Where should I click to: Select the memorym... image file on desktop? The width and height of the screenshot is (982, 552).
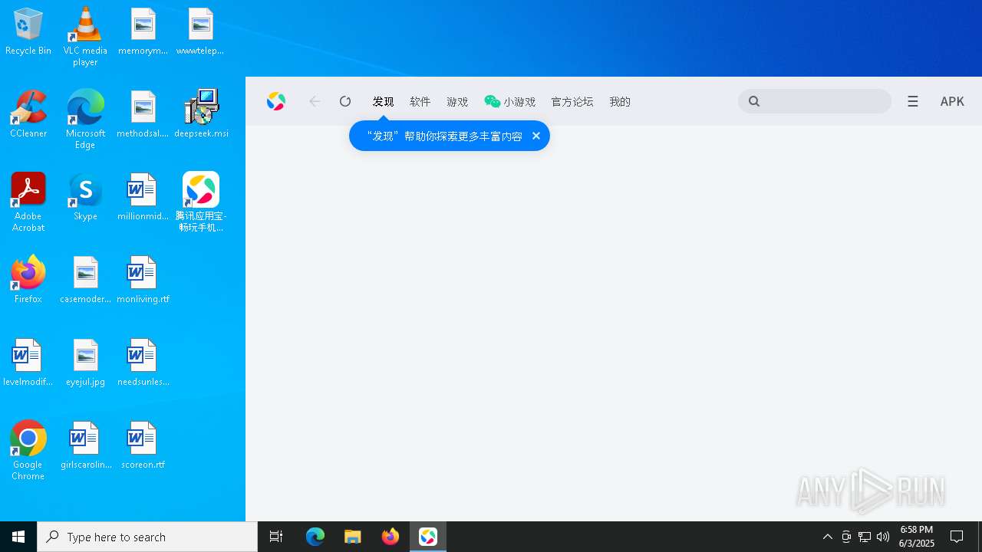tap(143, 31)
